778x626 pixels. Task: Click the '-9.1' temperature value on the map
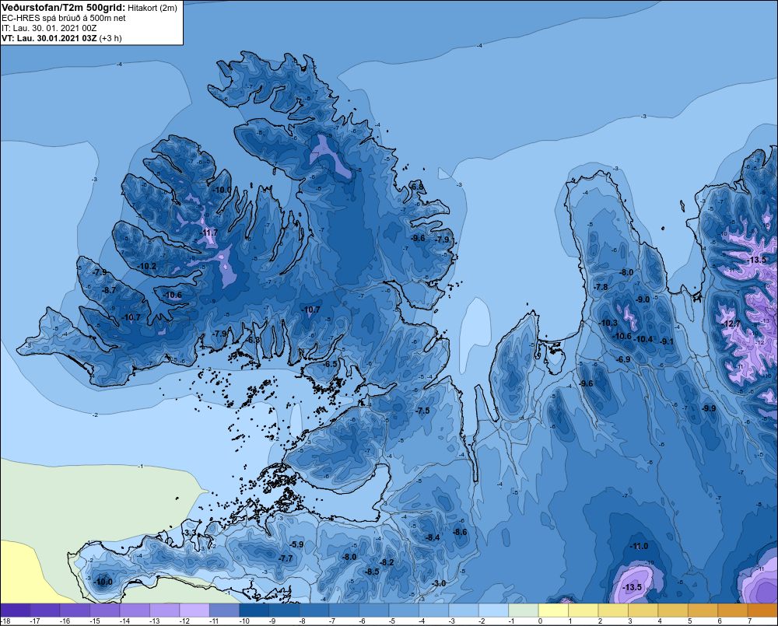tap(668, 341)
